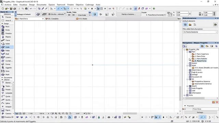The height and width of the screenshot is (123, 219).
Task: Select the Pilastro column tool
Action: 7,37
